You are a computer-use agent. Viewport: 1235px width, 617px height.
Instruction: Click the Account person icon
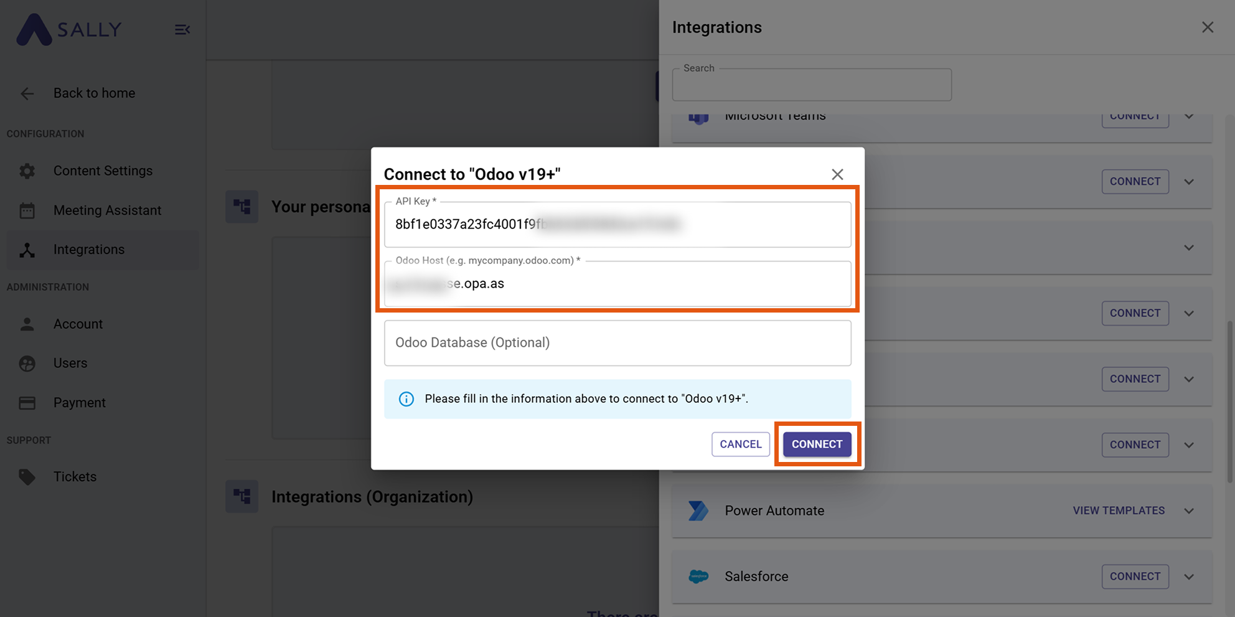pos(27,324)
